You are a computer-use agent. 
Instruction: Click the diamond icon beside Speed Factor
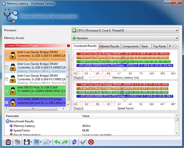click(x=11, y=130)
